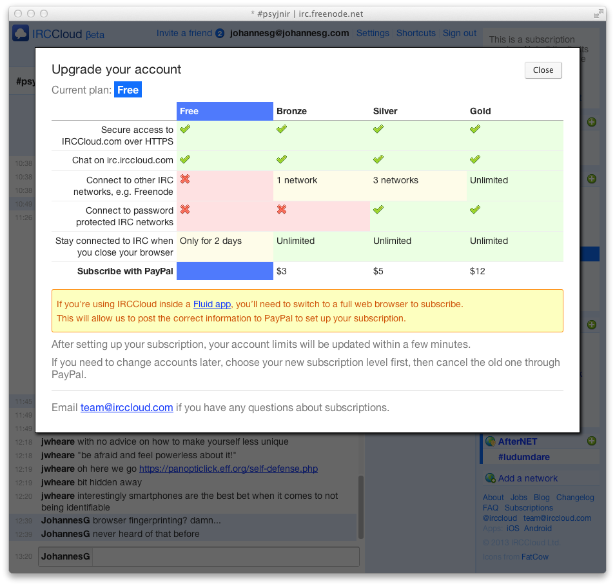Subscribe to Silver at $5
615x586 pixels.
pos(378,271)
